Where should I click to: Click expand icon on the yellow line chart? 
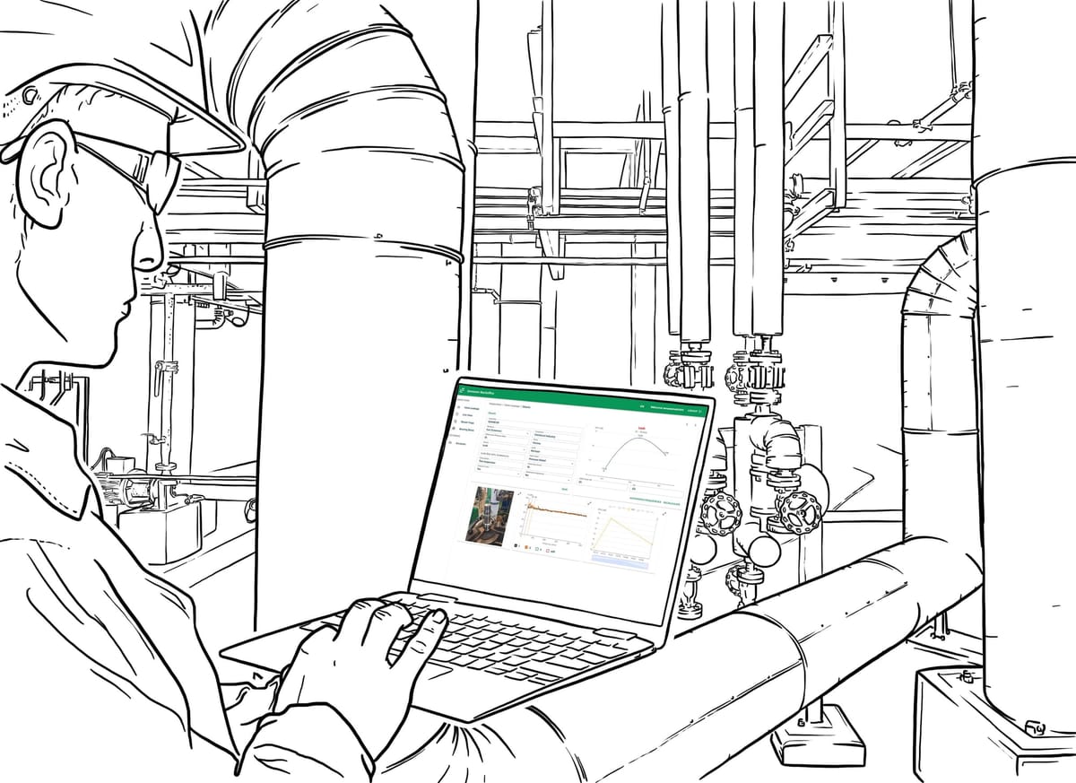pos(664,514)
